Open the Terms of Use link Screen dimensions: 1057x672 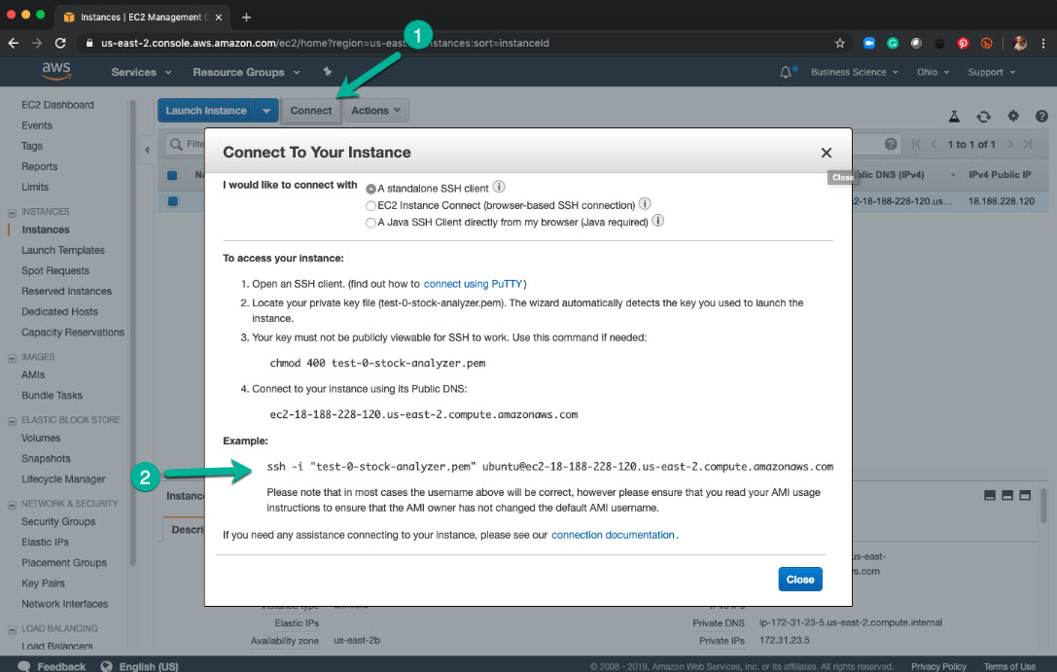point(1009,666)
